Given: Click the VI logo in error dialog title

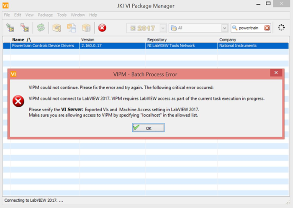Looking at the screenshot, I should (x=13, y=74).
